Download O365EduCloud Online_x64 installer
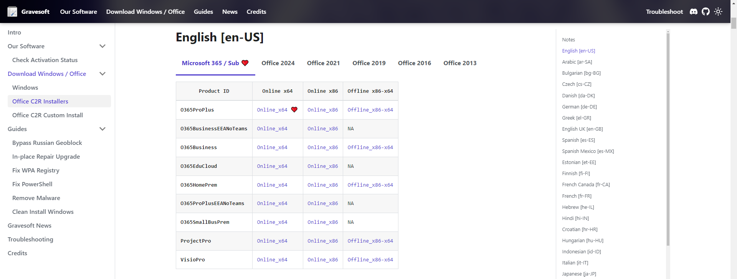This screenshot has width=737, height=279. (272, 166)
